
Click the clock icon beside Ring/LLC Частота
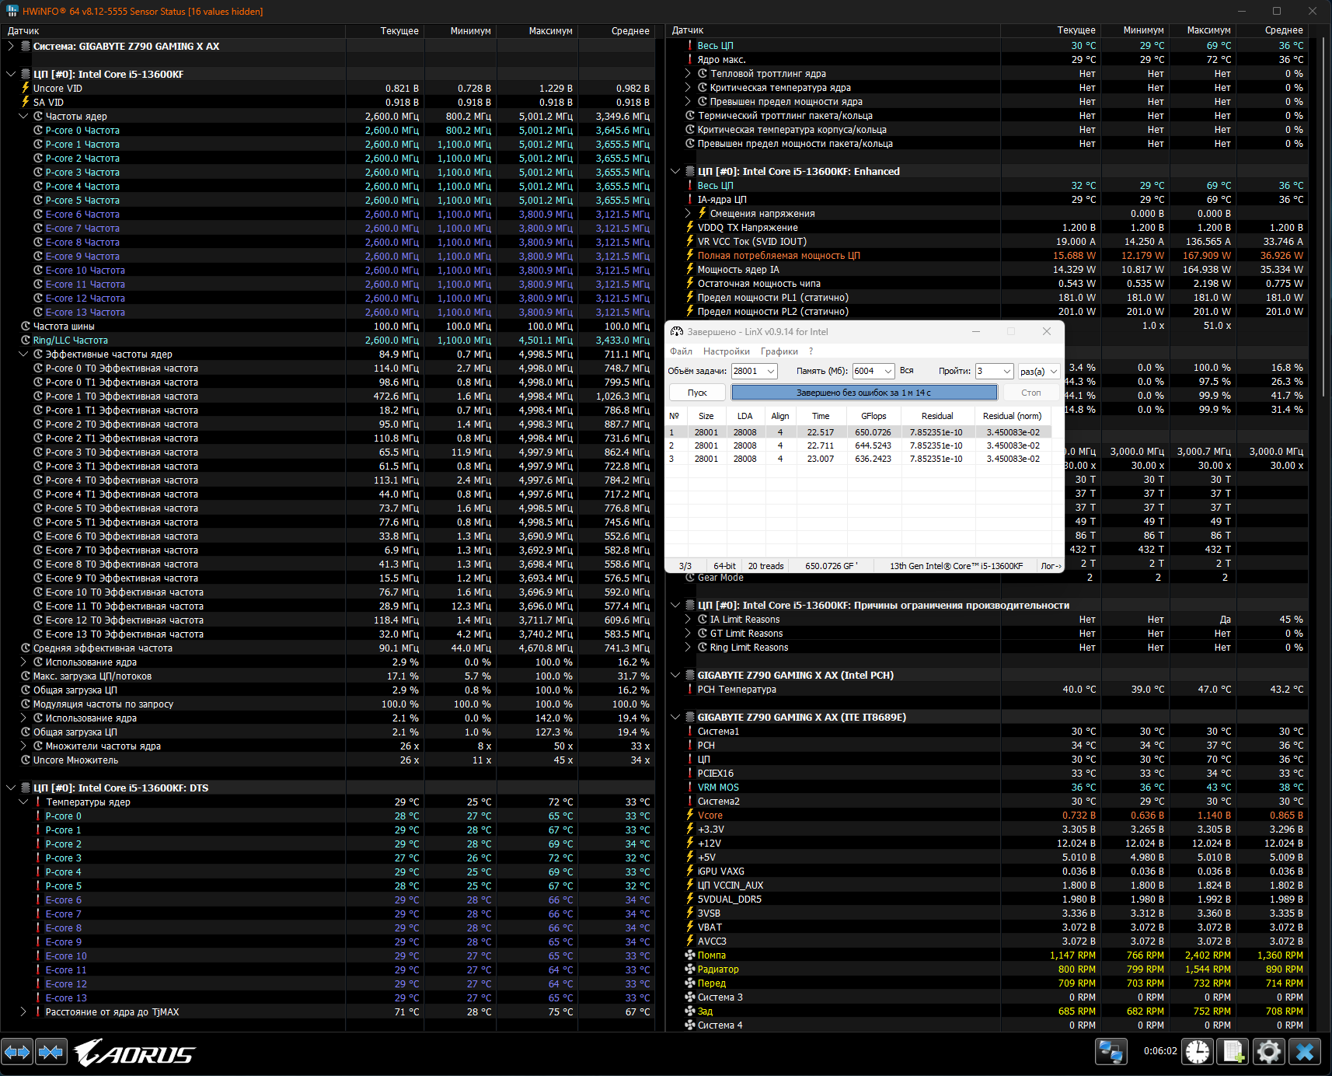tap(26, 340)
